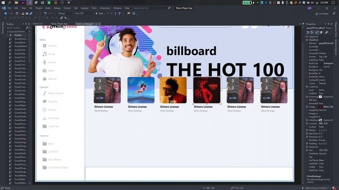Click the FillColor property swatch

click(x=321, y=100)
